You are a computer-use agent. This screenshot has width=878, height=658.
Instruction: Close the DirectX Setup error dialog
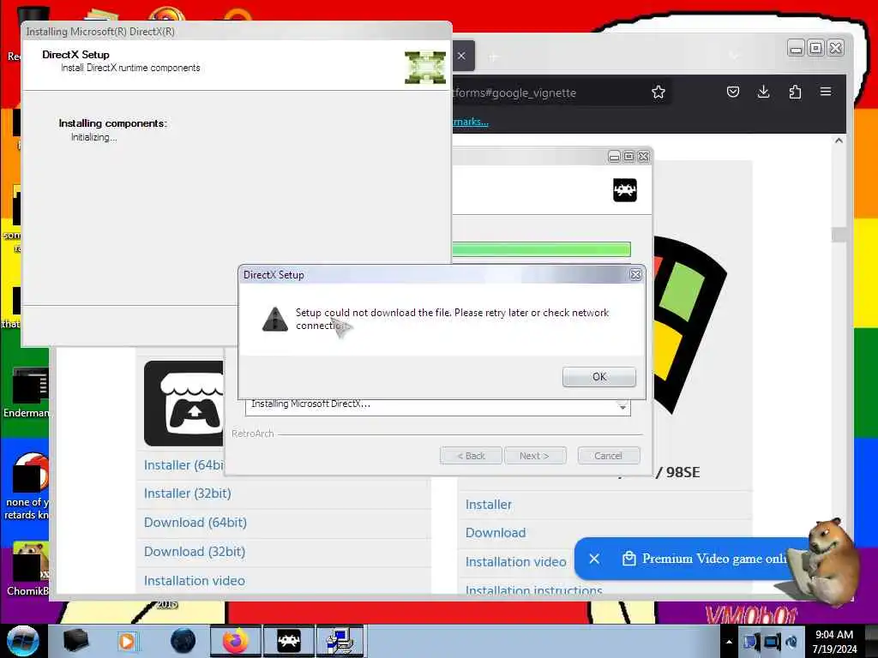(x=635, y=275)
